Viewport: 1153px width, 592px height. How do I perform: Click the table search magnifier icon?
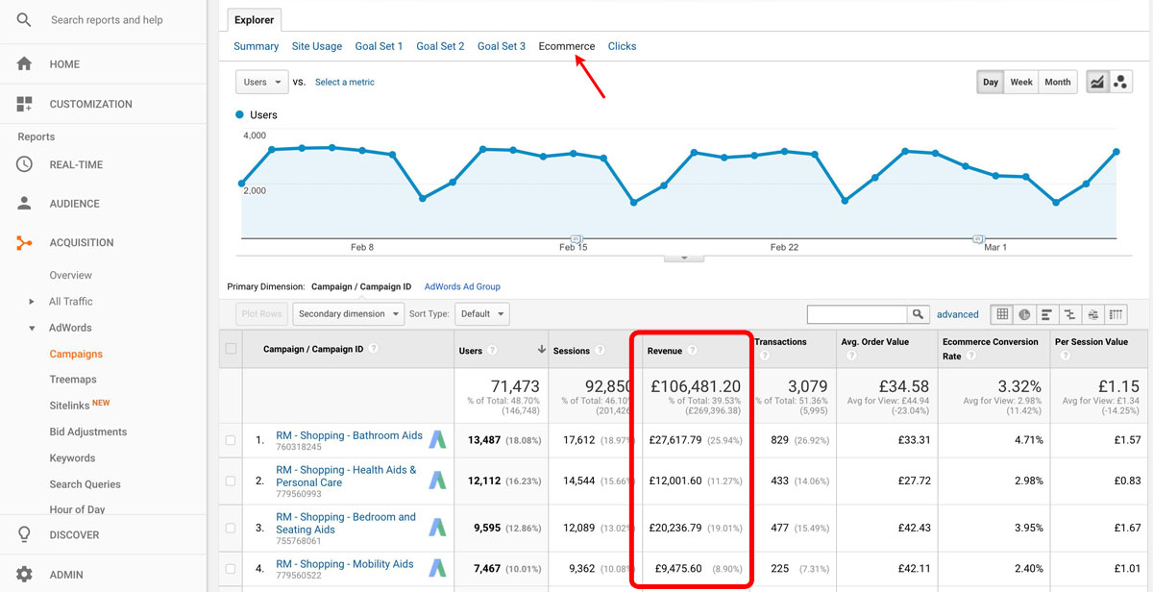tap(918, 313)
